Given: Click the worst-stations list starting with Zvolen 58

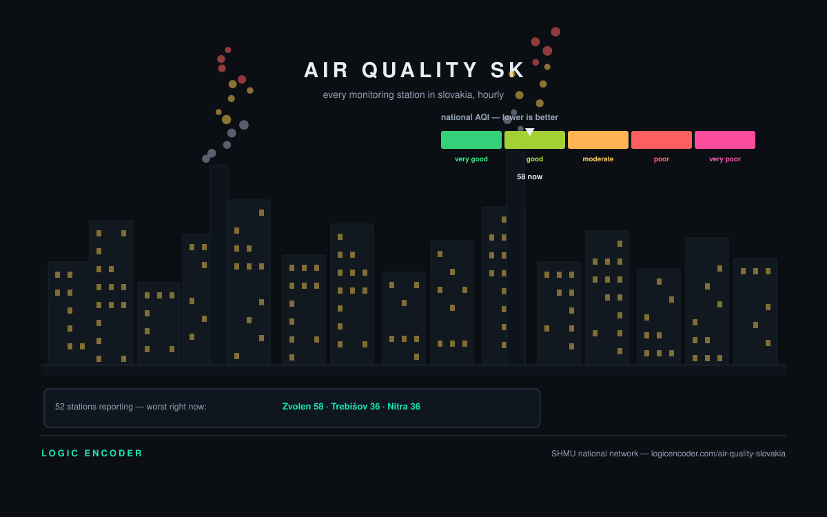Looking at the screenshot, I should (x=351, y=407).
